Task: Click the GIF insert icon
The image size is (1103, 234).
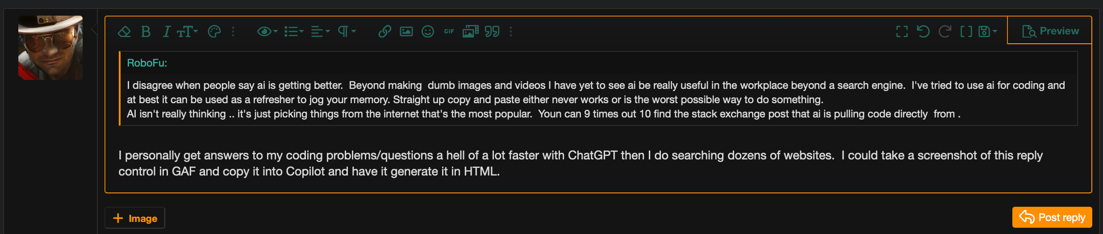Action: pos(449,32)
